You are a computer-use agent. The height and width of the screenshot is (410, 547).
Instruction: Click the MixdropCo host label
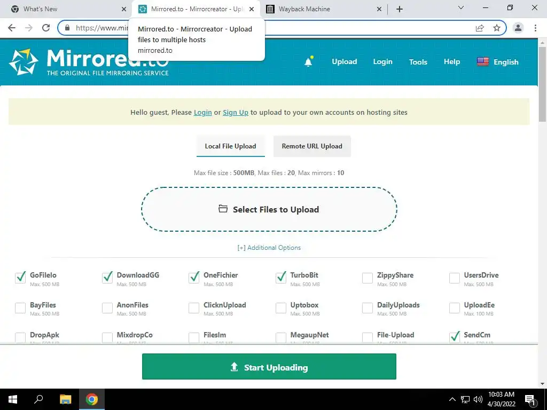coord(134,335)
